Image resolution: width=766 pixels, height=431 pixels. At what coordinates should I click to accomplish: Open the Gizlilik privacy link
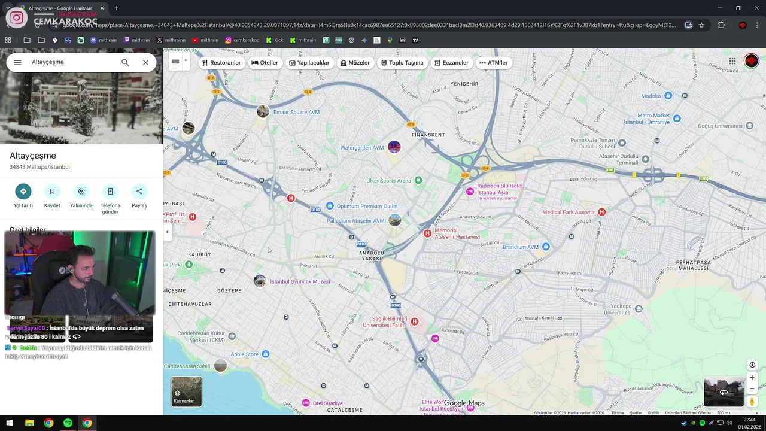point(653,413)
